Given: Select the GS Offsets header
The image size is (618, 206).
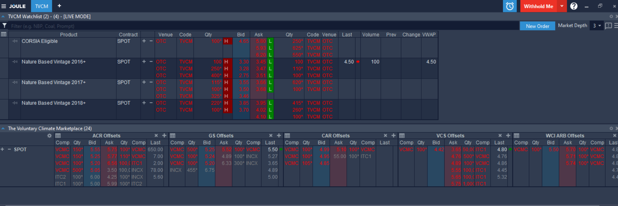Looking at the screenshot, I should [x=221, y=136].
